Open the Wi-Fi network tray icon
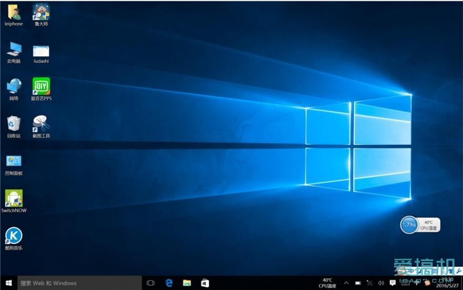The width and height of the screenshot is (463, 290). tap(369, 283)
